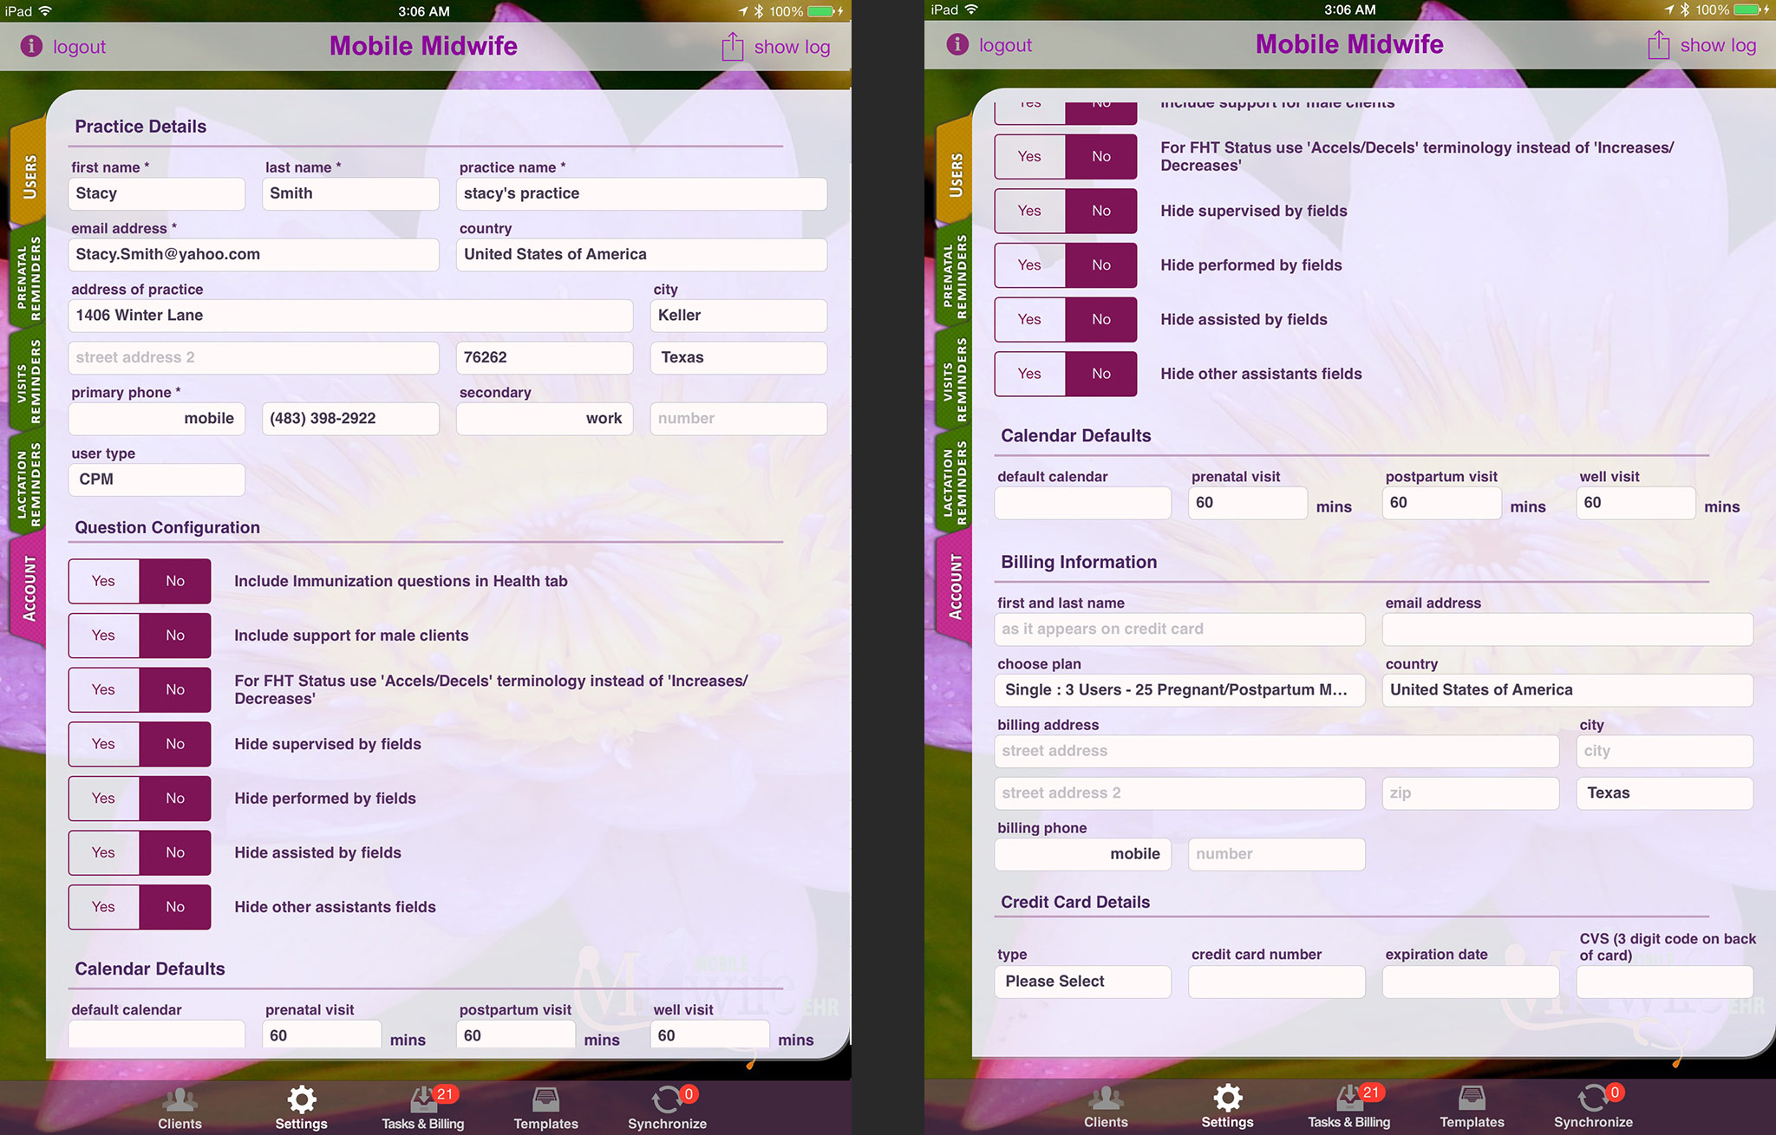Tap show log on the right screen
The width and height of the screenshot is (1776, 1135).
[1717, 45]
